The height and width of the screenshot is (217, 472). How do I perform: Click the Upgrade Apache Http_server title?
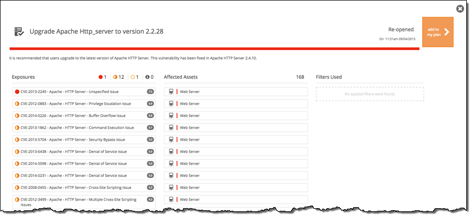(96, 31)
